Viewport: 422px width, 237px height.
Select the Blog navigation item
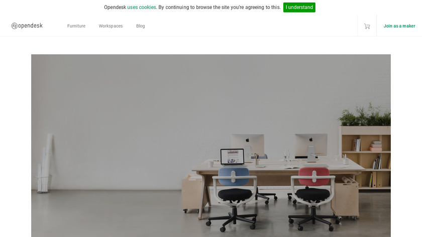(141, 26)
